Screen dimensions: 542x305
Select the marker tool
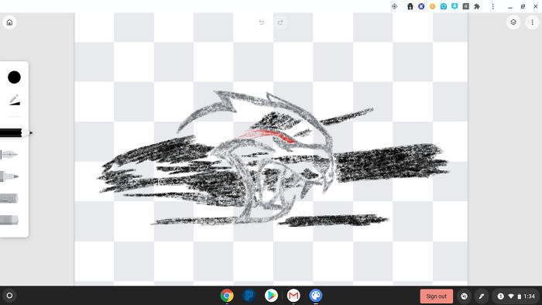(x=9, y=176)
